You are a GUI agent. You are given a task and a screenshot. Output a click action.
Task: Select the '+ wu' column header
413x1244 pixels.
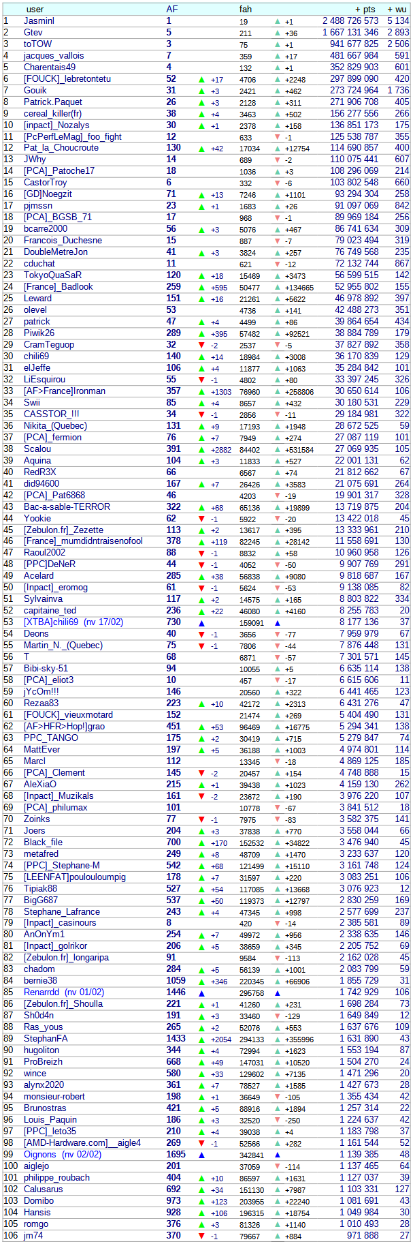tap(397, 10)
